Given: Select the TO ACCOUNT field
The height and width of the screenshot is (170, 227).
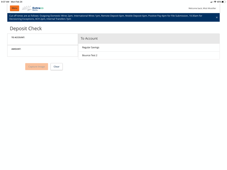Looking at the screenshot, I should tap(43, 39).
